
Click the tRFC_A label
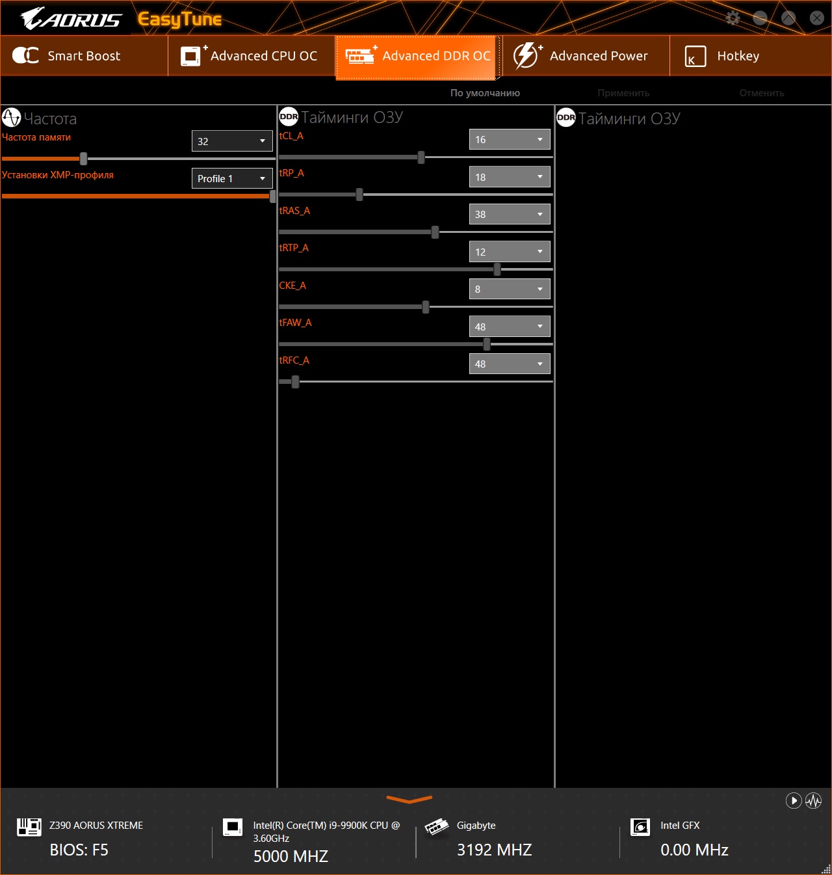point(294,360)
